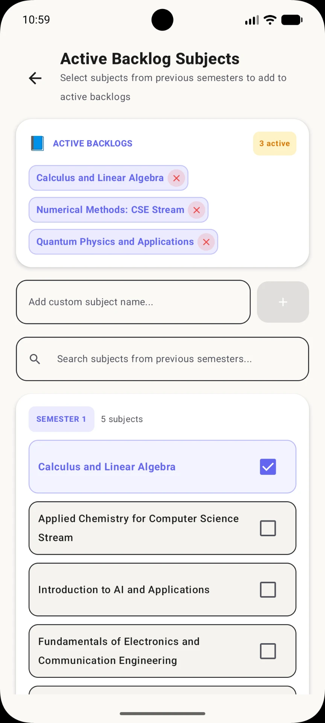Check Fundamentals of Electronics and Communication Engineering
The height and width of the screenshot is (723, 325).
click(x=268, y=651)
